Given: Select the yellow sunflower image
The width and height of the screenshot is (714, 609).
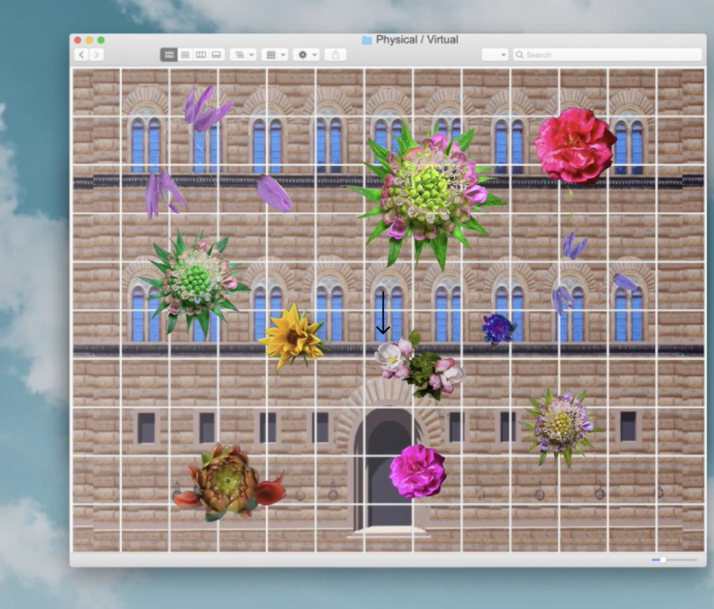Looking at the screenshot, I should [292, 337].
